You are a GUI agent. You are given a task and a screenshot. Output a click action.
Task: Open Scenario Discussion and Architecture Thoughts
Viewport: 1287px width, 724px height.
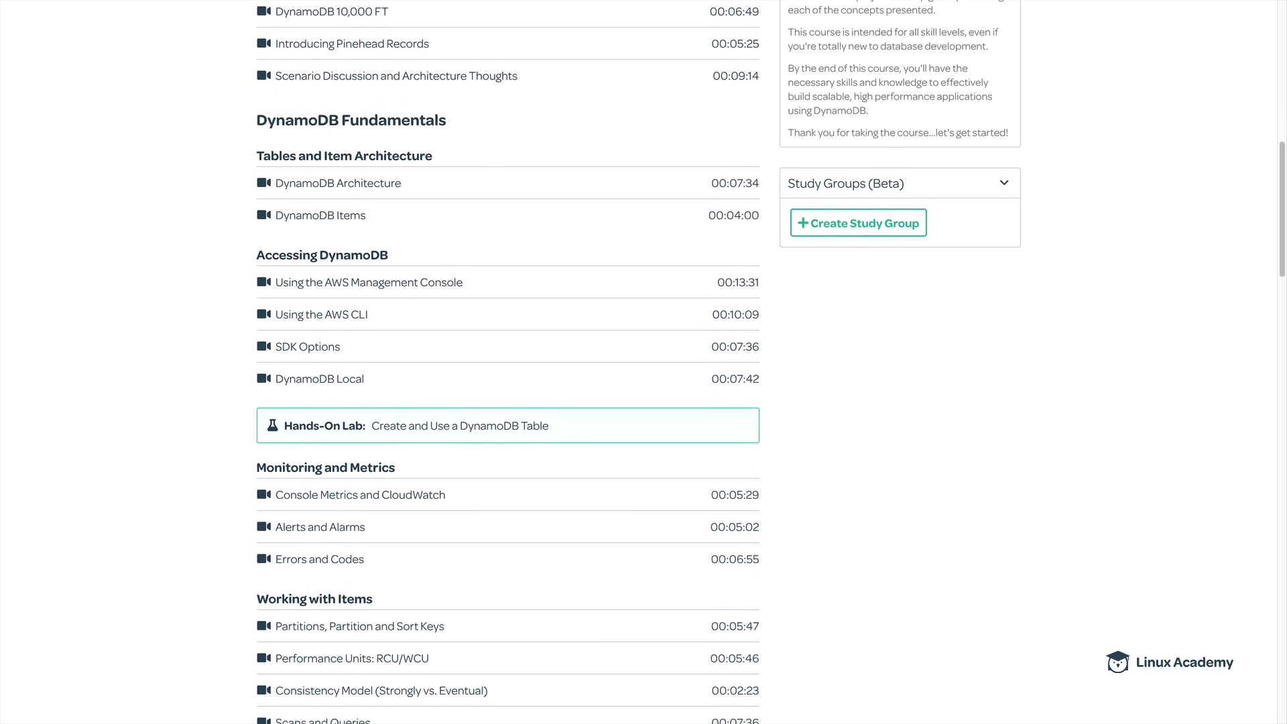click(x=396, y=76)
